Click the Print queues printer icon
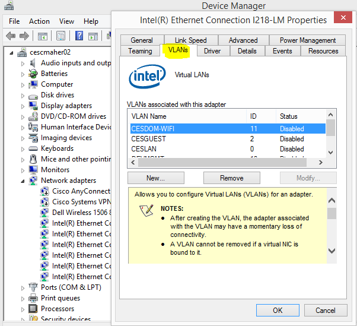The height and width of the screenshot is (326, 357). [33, 298]
